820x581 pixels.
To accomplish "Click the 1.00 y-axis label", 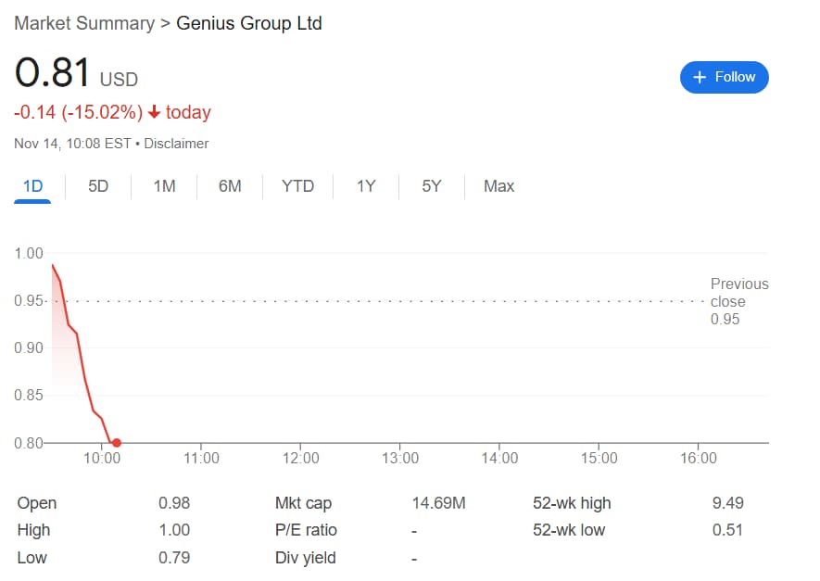I will tap(29, 254).
